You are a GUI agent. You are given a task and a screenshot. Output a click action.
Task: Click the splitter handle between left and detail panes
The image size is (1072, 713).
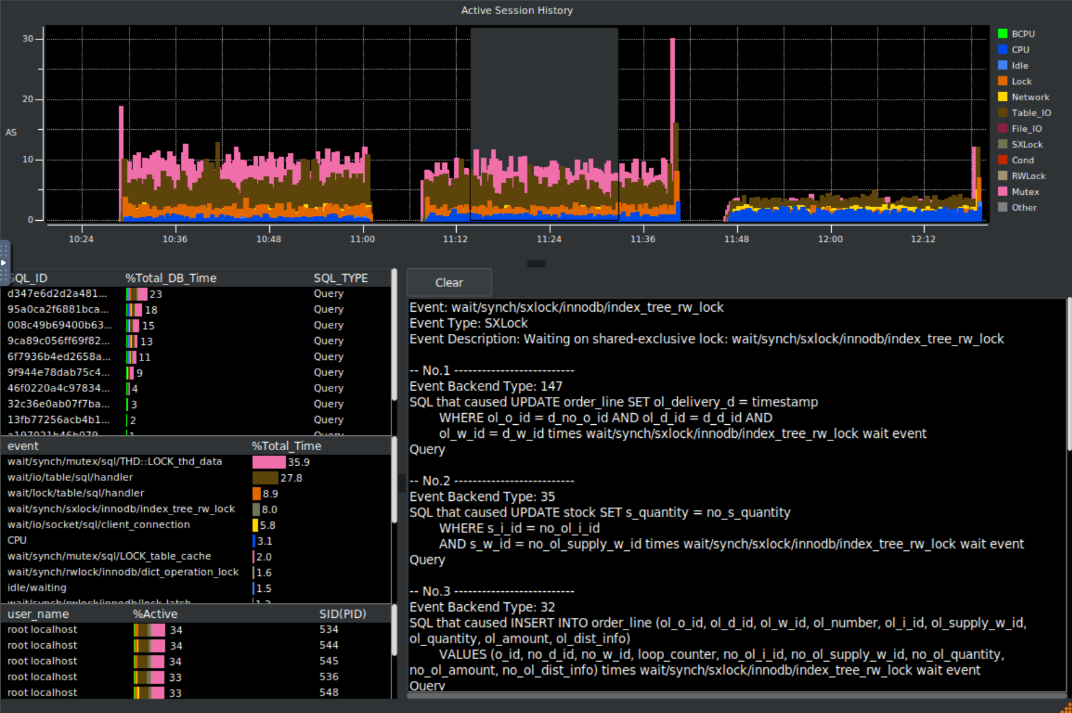(401, 482)
